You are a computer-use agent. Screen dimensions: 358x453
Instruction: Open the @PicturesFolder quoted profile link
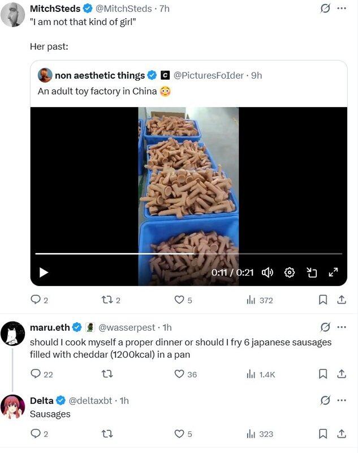point(208,75)
